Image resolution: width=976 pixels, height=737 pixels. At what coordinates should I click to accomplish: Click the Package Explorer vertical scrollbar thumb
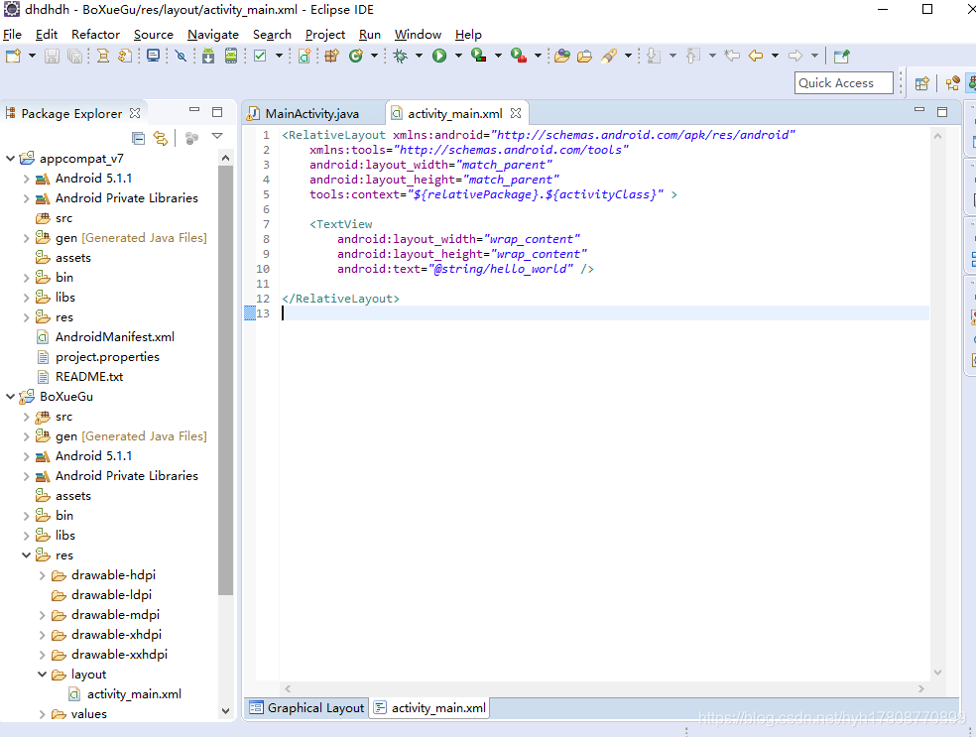pyautogui.click(x=225, y=380)
